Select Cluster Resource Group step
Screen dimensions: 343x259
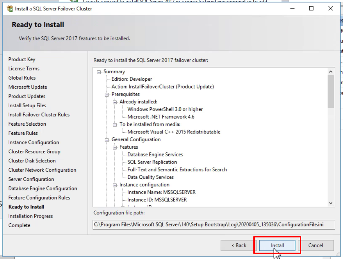point(34,151)
